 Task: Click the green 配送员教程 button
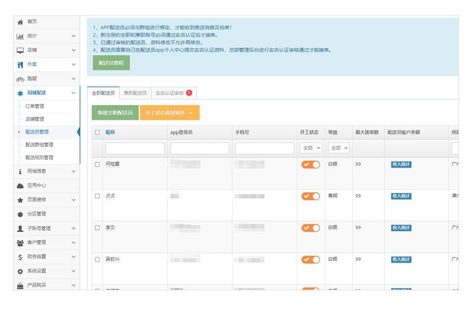pos(111,63)
